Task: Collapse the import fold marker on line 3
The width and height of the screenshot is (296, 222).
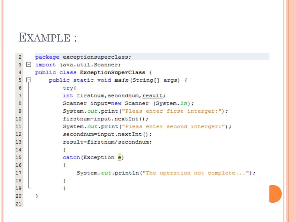Action: (29, 64)
